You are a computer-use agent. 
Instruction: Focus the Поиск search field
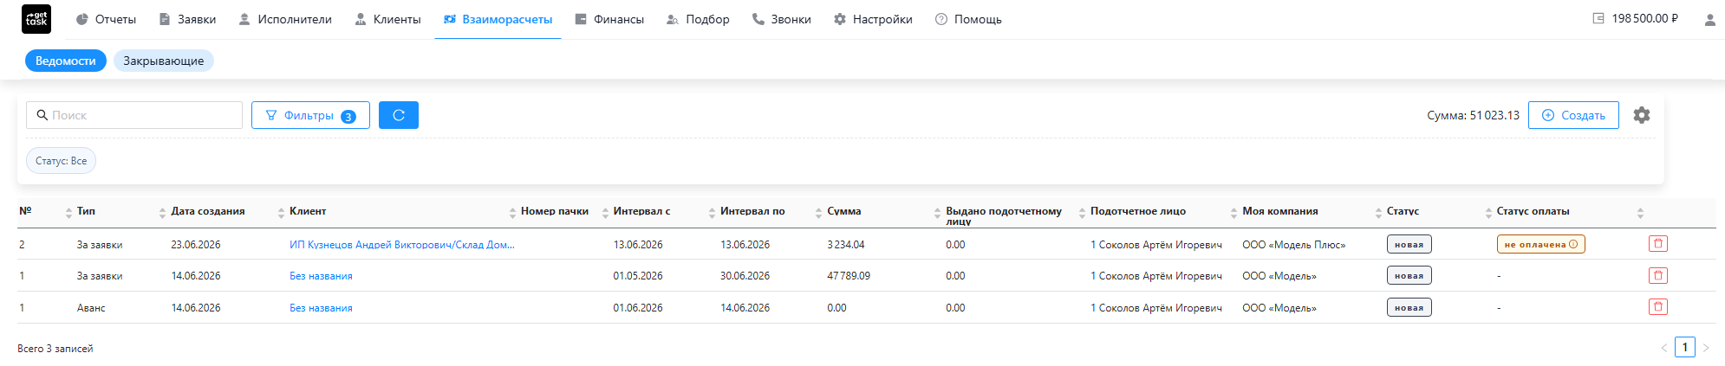click(134, 115)
